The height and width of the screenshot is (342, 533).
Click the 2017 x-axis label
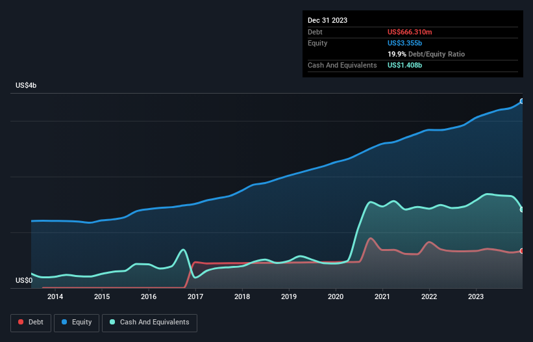[195, 296]
